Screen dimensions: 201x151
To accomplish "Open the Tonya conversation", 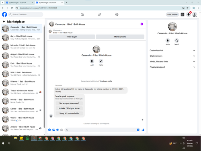I will pyautogui.click(x=22, y=92).
